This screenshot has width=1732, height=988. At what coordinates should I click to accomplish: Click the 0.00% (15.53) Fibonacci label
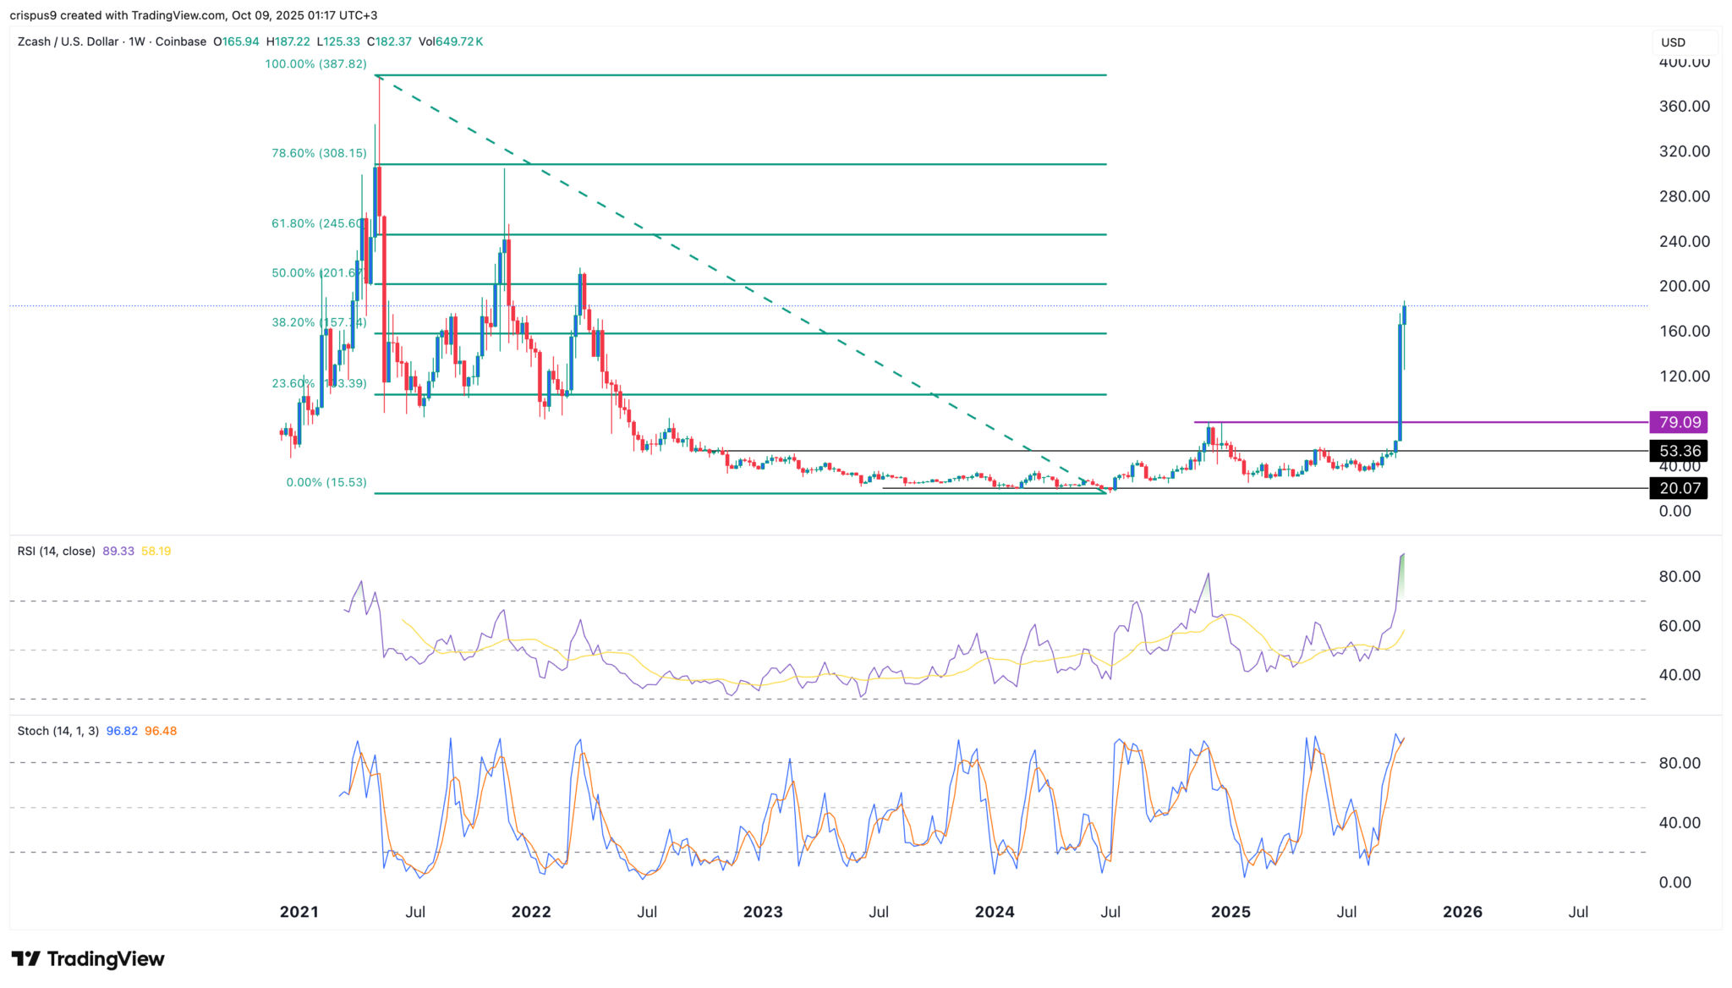click(326, 482)
